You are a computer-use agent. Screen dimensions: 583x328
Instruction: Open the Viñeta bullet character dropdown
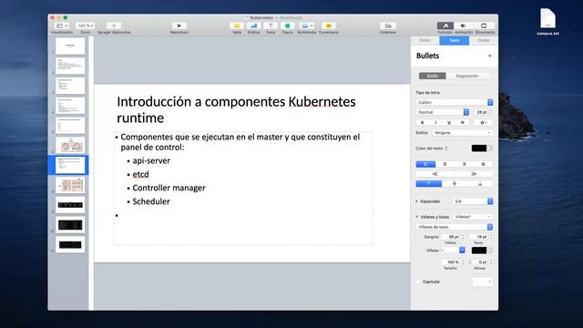pyautogui.click(x=453, y=251)
